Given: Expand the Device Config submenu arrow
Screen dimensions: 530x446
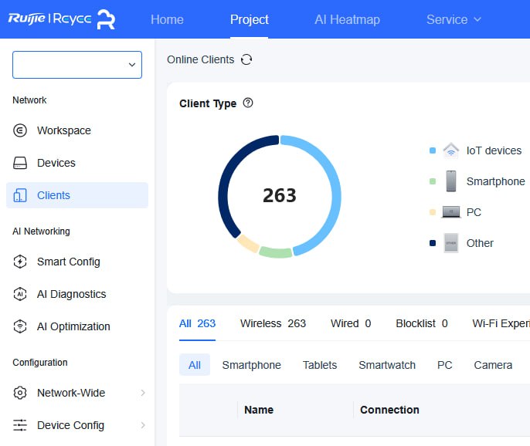Looking at the screenshot, I should click(143, 425).
